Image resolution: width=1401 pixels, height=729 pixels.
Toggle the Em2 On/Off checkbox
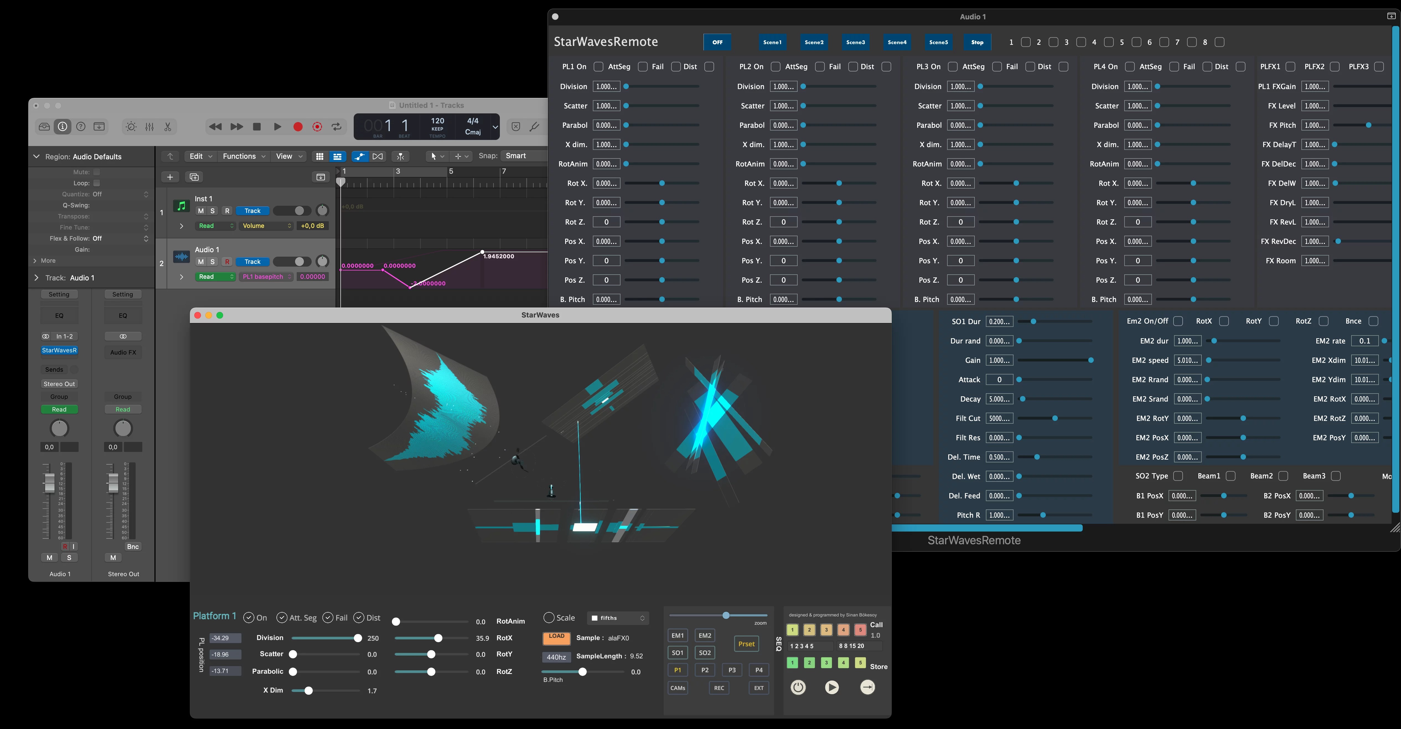[1178, 321]
